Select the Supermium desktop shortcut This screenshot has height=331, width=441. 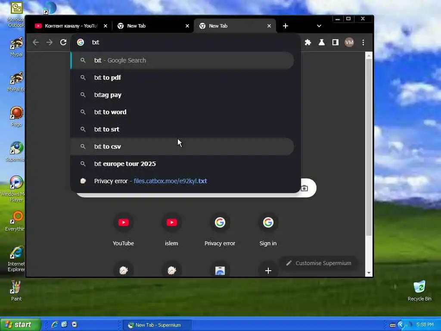click(x=16, y=151)
